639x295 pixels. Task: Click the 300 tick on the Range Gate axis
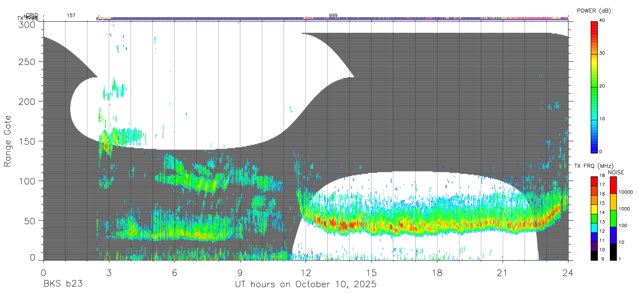coord(28,24)
